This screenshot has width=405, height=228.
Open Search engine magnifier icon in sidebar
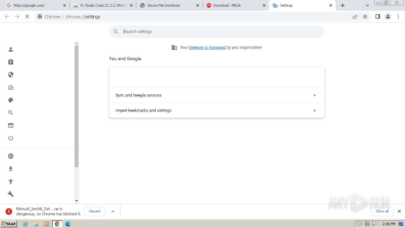click(11, 113)
